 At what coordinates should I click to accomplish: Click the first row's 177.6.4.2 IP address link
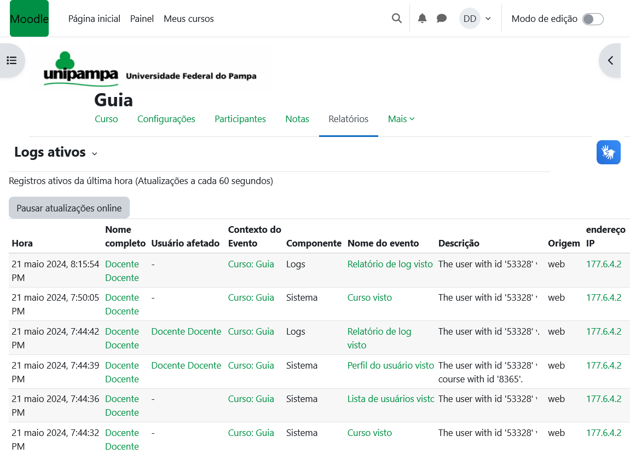click(x=604, y=264)
